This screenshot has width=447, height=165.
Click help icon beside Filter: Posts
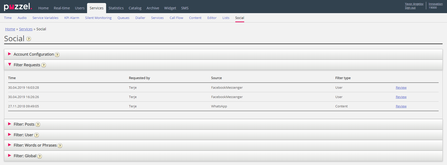point(38,124)
